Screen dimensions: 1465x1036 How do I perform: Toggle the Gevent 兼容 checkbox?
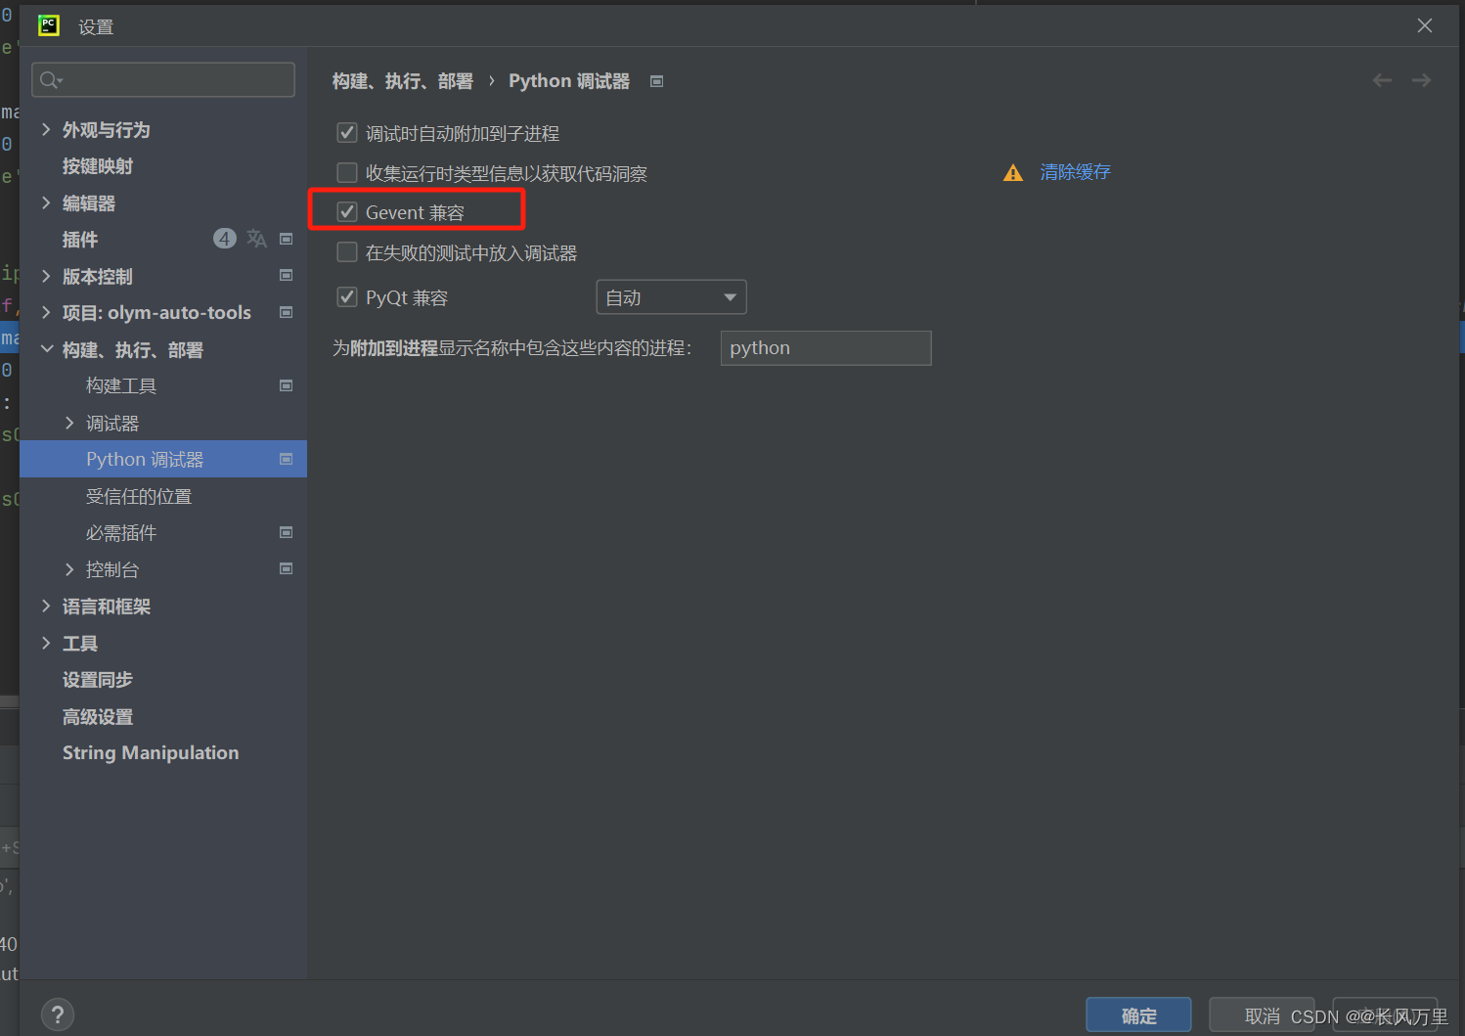point(347,211)
